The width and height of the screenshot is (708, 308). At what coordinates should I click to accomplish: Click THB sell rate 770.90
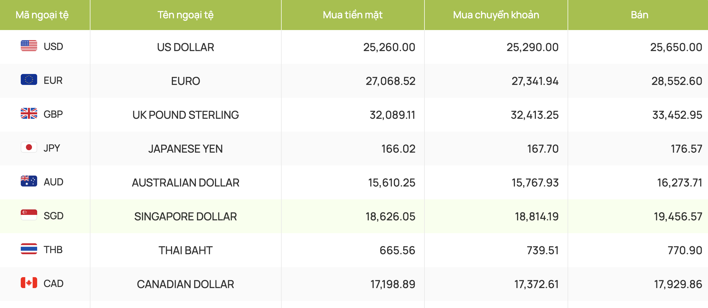(x=685, y=250)
